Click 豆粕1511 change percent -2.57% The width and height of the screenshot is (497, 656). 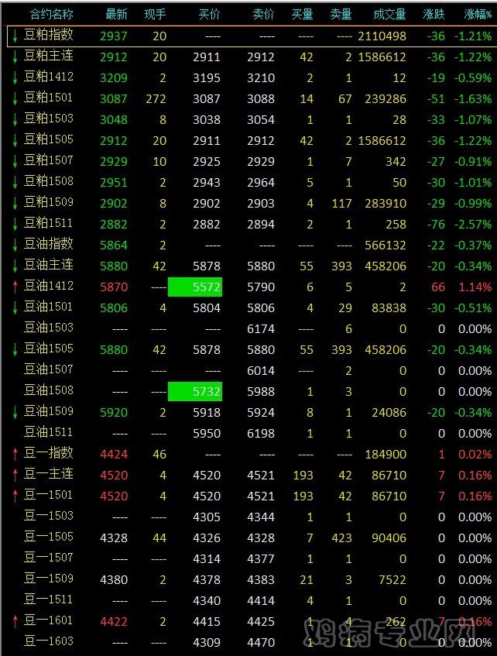click(x=473, y=225)
